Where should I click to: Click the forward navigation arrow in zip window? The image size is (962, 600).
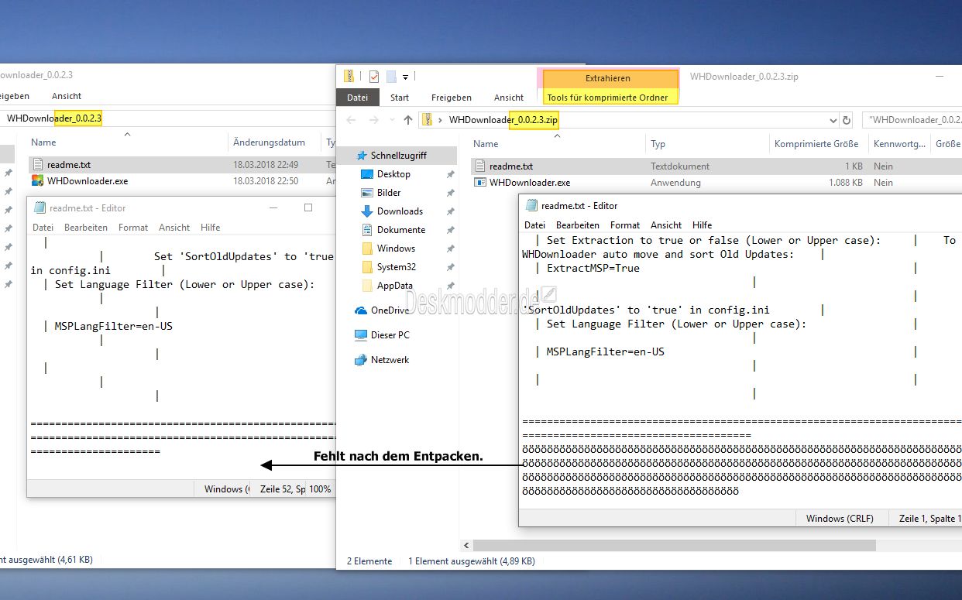coord(376,120)
